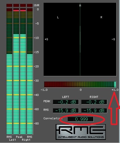Screen dimensions: 120x143
Task: Click the stereo goniometer display
Action: pos(80,39)
